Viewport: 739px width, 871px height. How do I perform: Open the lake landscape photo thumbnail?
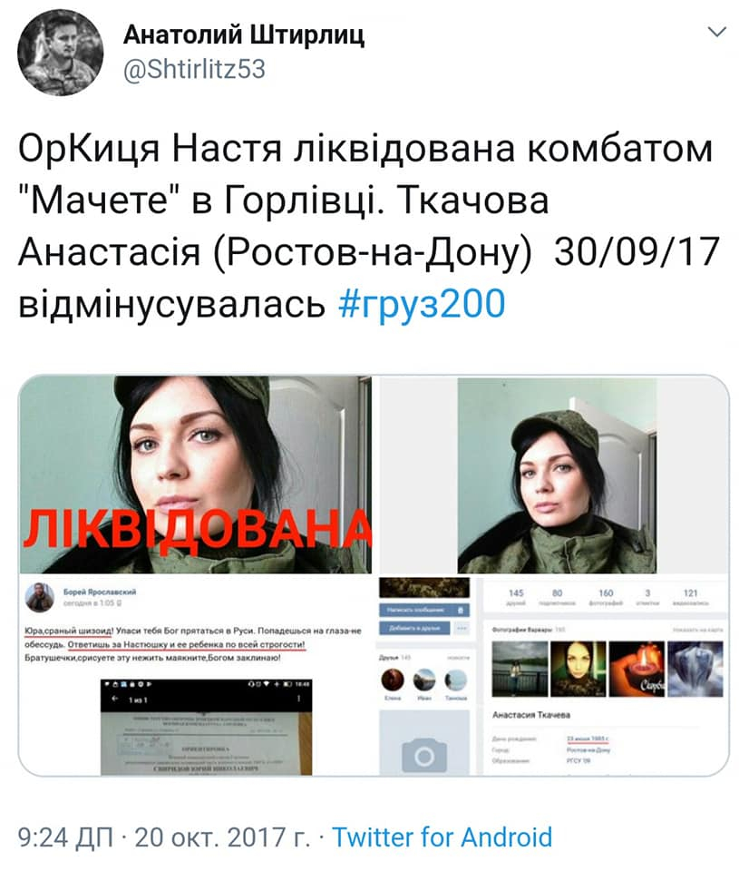(x=520, y=669)
